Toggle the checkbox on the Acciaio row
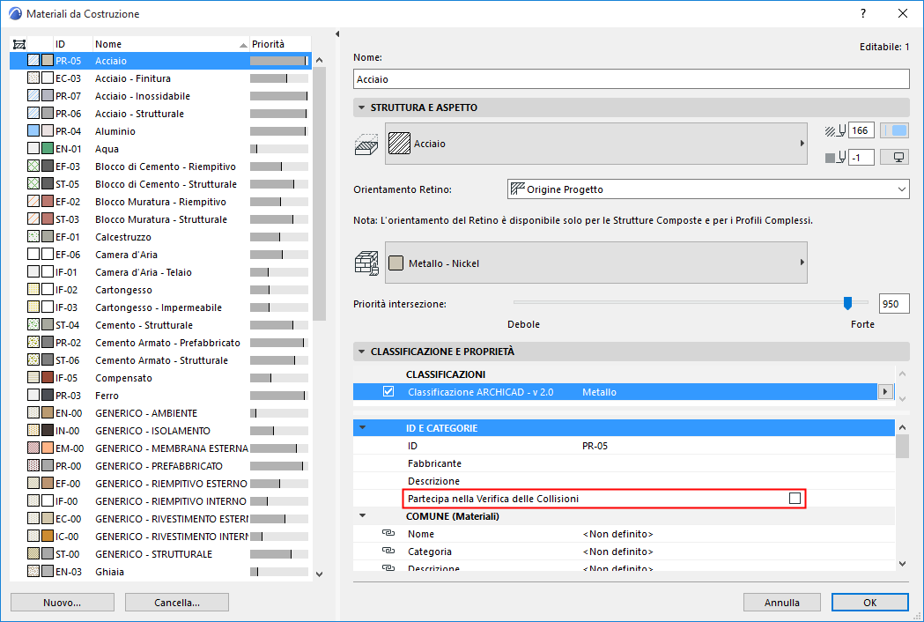The width and height of the screenshot is (924, 622). (33, 60)
